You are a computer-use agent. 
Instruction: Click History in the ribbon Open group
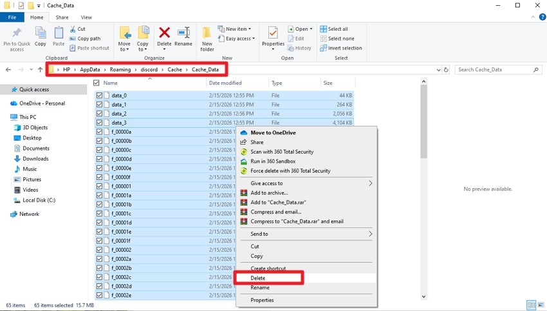pos(299,48)
